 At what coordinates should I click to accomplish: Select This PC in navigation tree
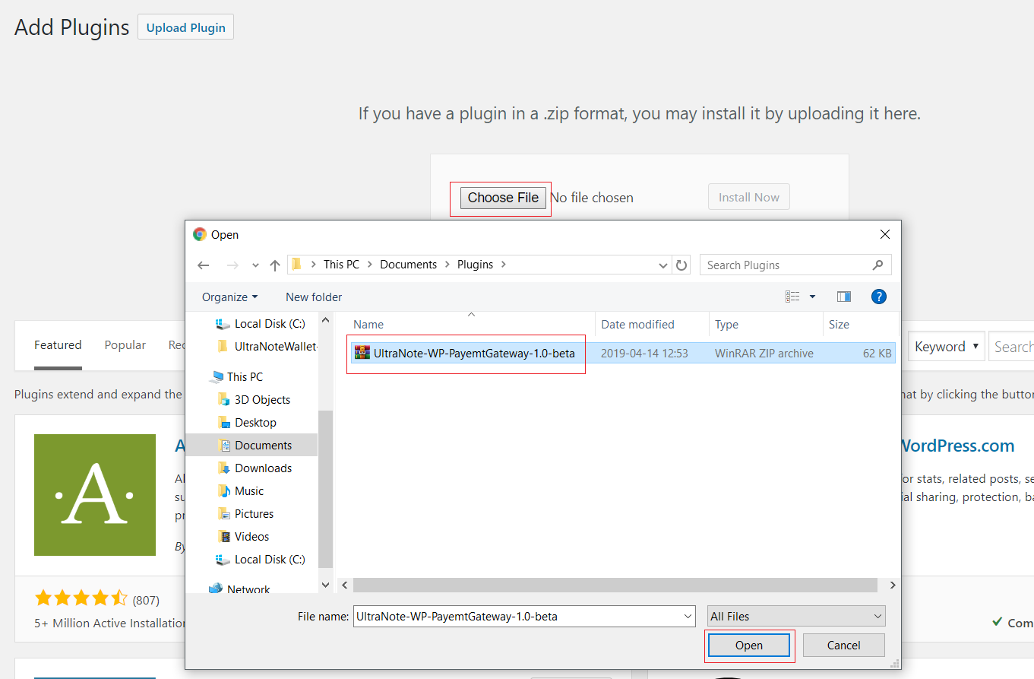pos(237,376)
